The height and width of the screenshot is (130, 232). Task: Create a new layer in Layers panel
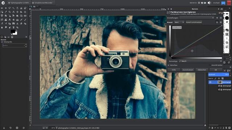pos(210,128)
